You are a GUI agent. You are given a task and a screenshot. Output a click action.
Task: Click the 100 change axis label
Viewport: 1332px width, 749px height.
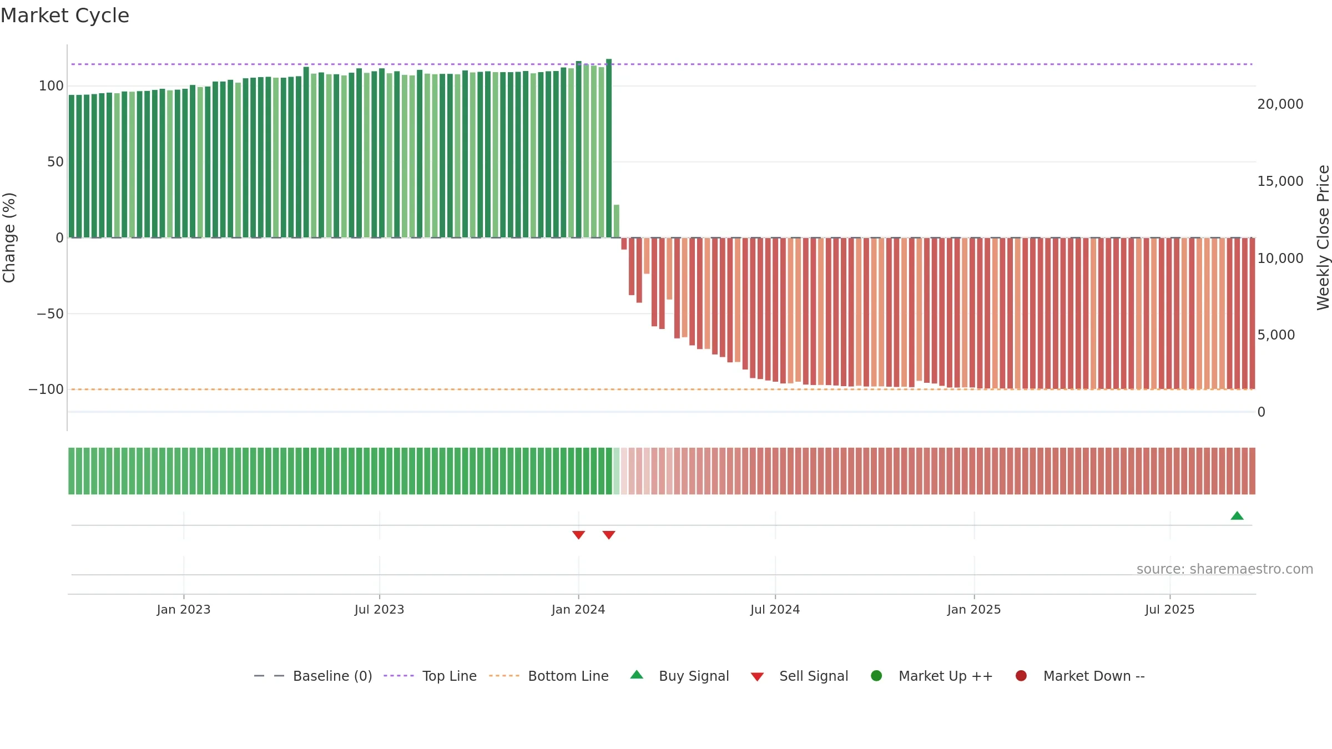52,86
